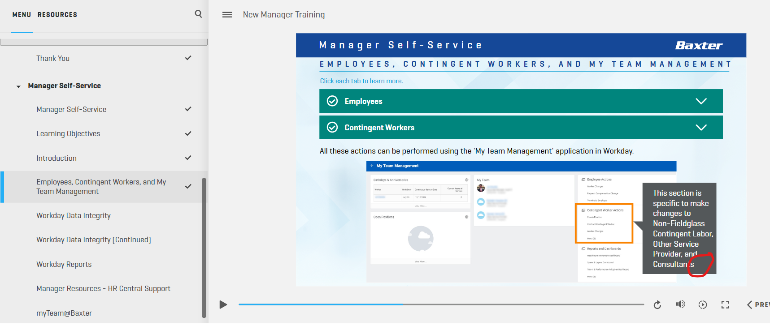Mute the volume speaker icon
The image size is (770, 330).
coord(680,304)
